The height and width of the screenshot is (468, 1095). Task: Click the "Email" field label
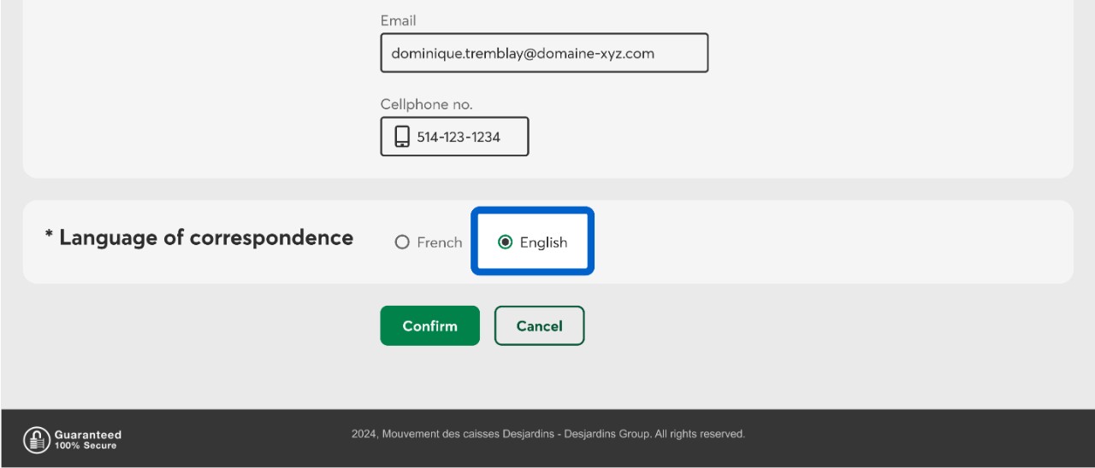click(399, 20)
